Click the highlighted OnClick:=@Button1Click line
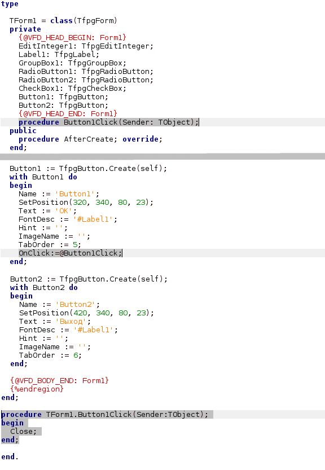The height and width of the screenshot is (470, 325). click(x=71, y=253)
